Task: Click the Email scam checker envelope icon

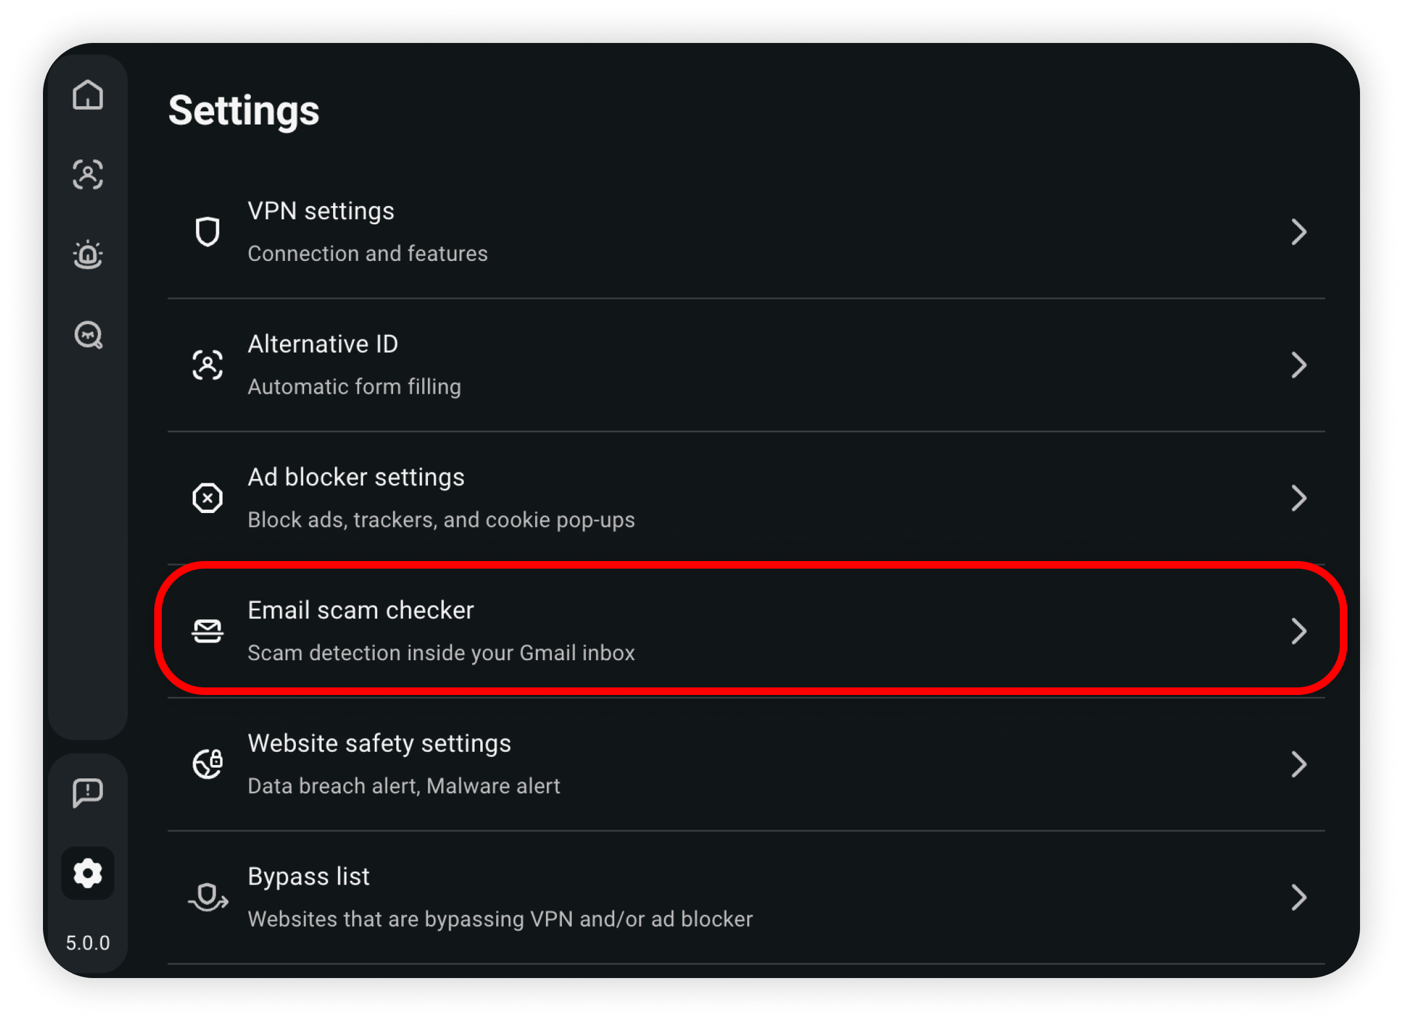Action: tap(207, 631)
